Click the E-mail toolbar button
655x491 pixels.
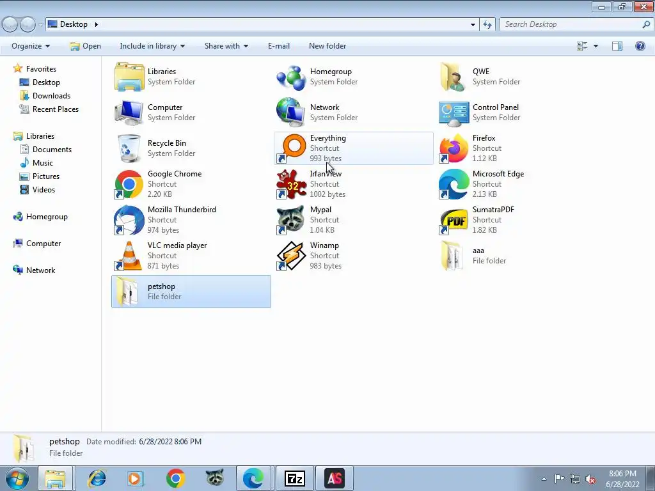point(279,46)
